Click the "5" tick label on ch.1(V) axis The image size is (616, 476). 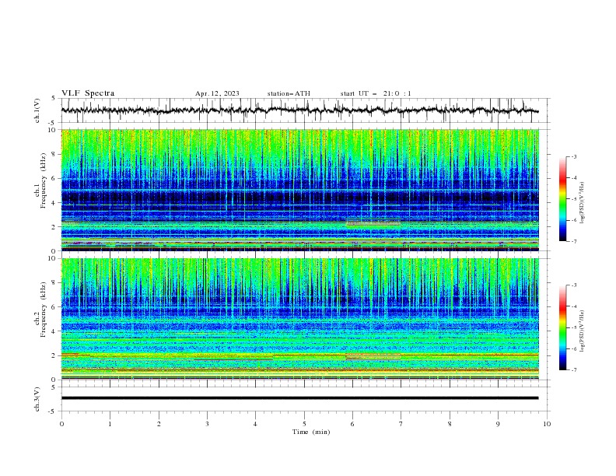click(x=54, y=98)
